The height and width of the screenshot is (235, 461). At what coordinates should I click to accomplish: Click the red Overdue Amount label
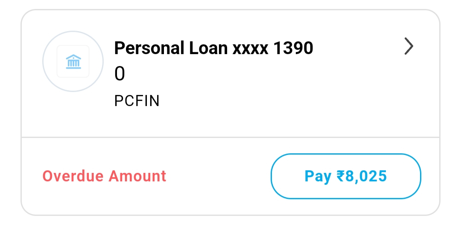pyautogui.click(x=104, y=176)
